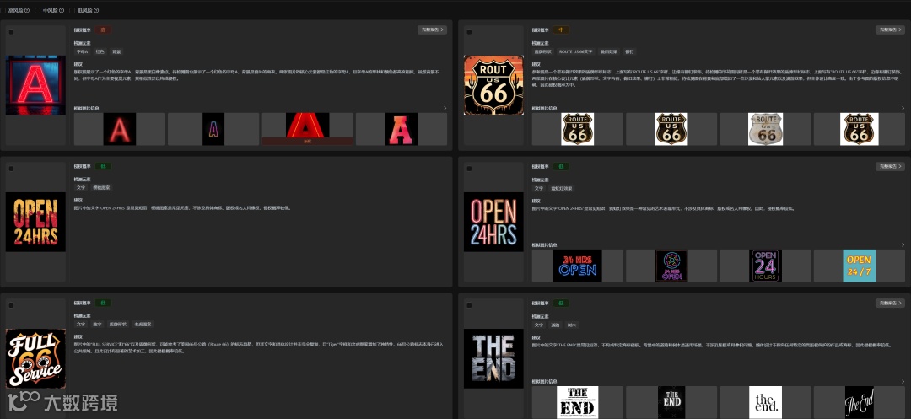The width and height of the screenshot is (911, 419).
Task: Select the last Route US 66 shield similar image
Action: (860, 129)
